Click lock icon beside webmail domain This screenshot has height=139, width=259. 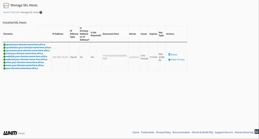point(4,59)
